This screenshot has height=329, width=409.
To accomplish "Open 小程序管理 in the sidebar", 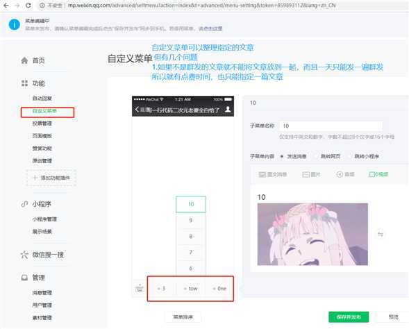I will point(44,219).
